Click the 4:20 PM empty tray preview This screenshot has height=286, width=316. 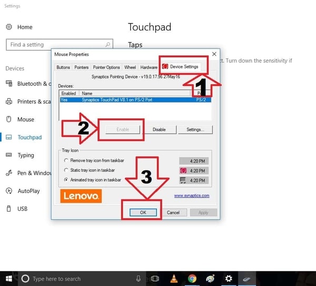(194, 161)
